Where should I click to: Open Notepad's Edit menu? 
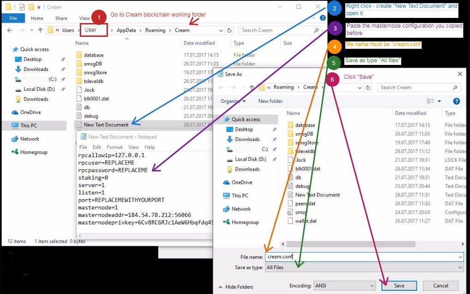point(97,147)
